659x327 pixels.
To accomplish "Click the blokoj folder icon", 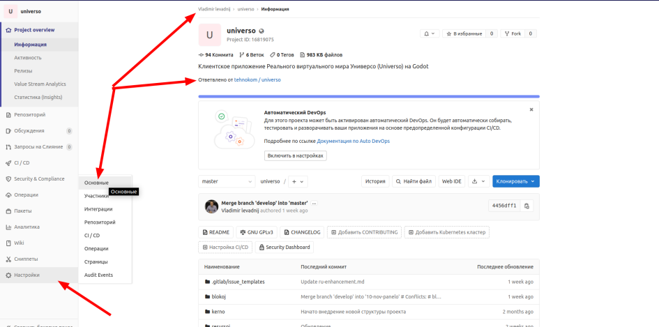I will tap(207, 297).
